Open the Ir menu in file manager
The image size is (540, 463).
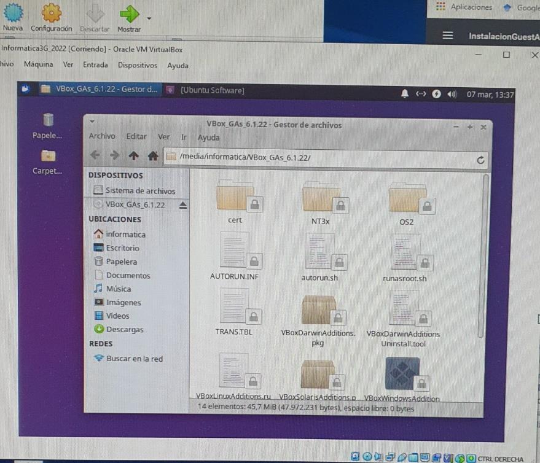pyautogui.click(x=184, y=138)
